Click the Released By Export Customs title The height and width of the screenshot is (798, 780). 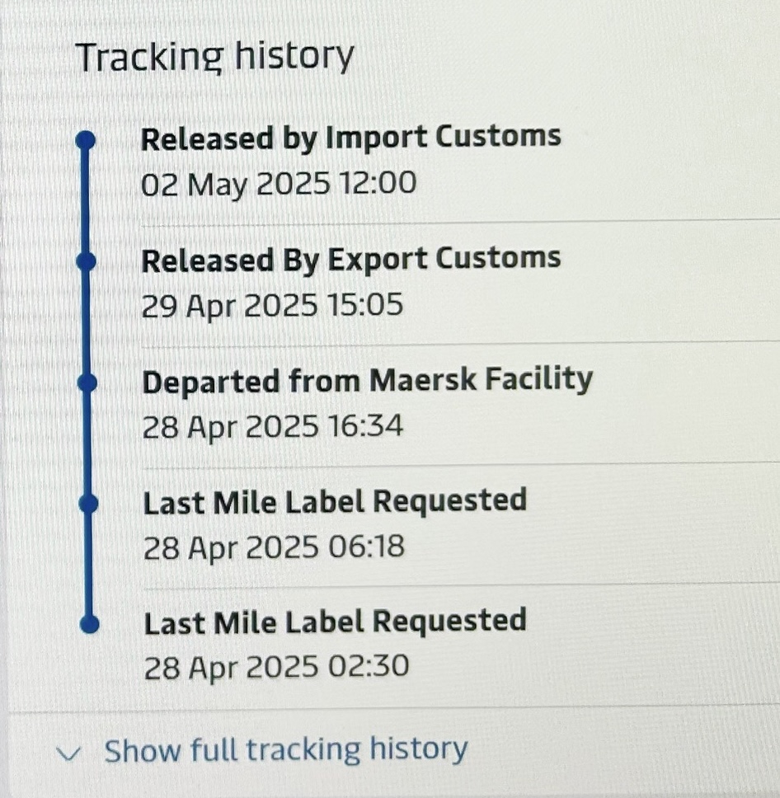pos(350,260)
